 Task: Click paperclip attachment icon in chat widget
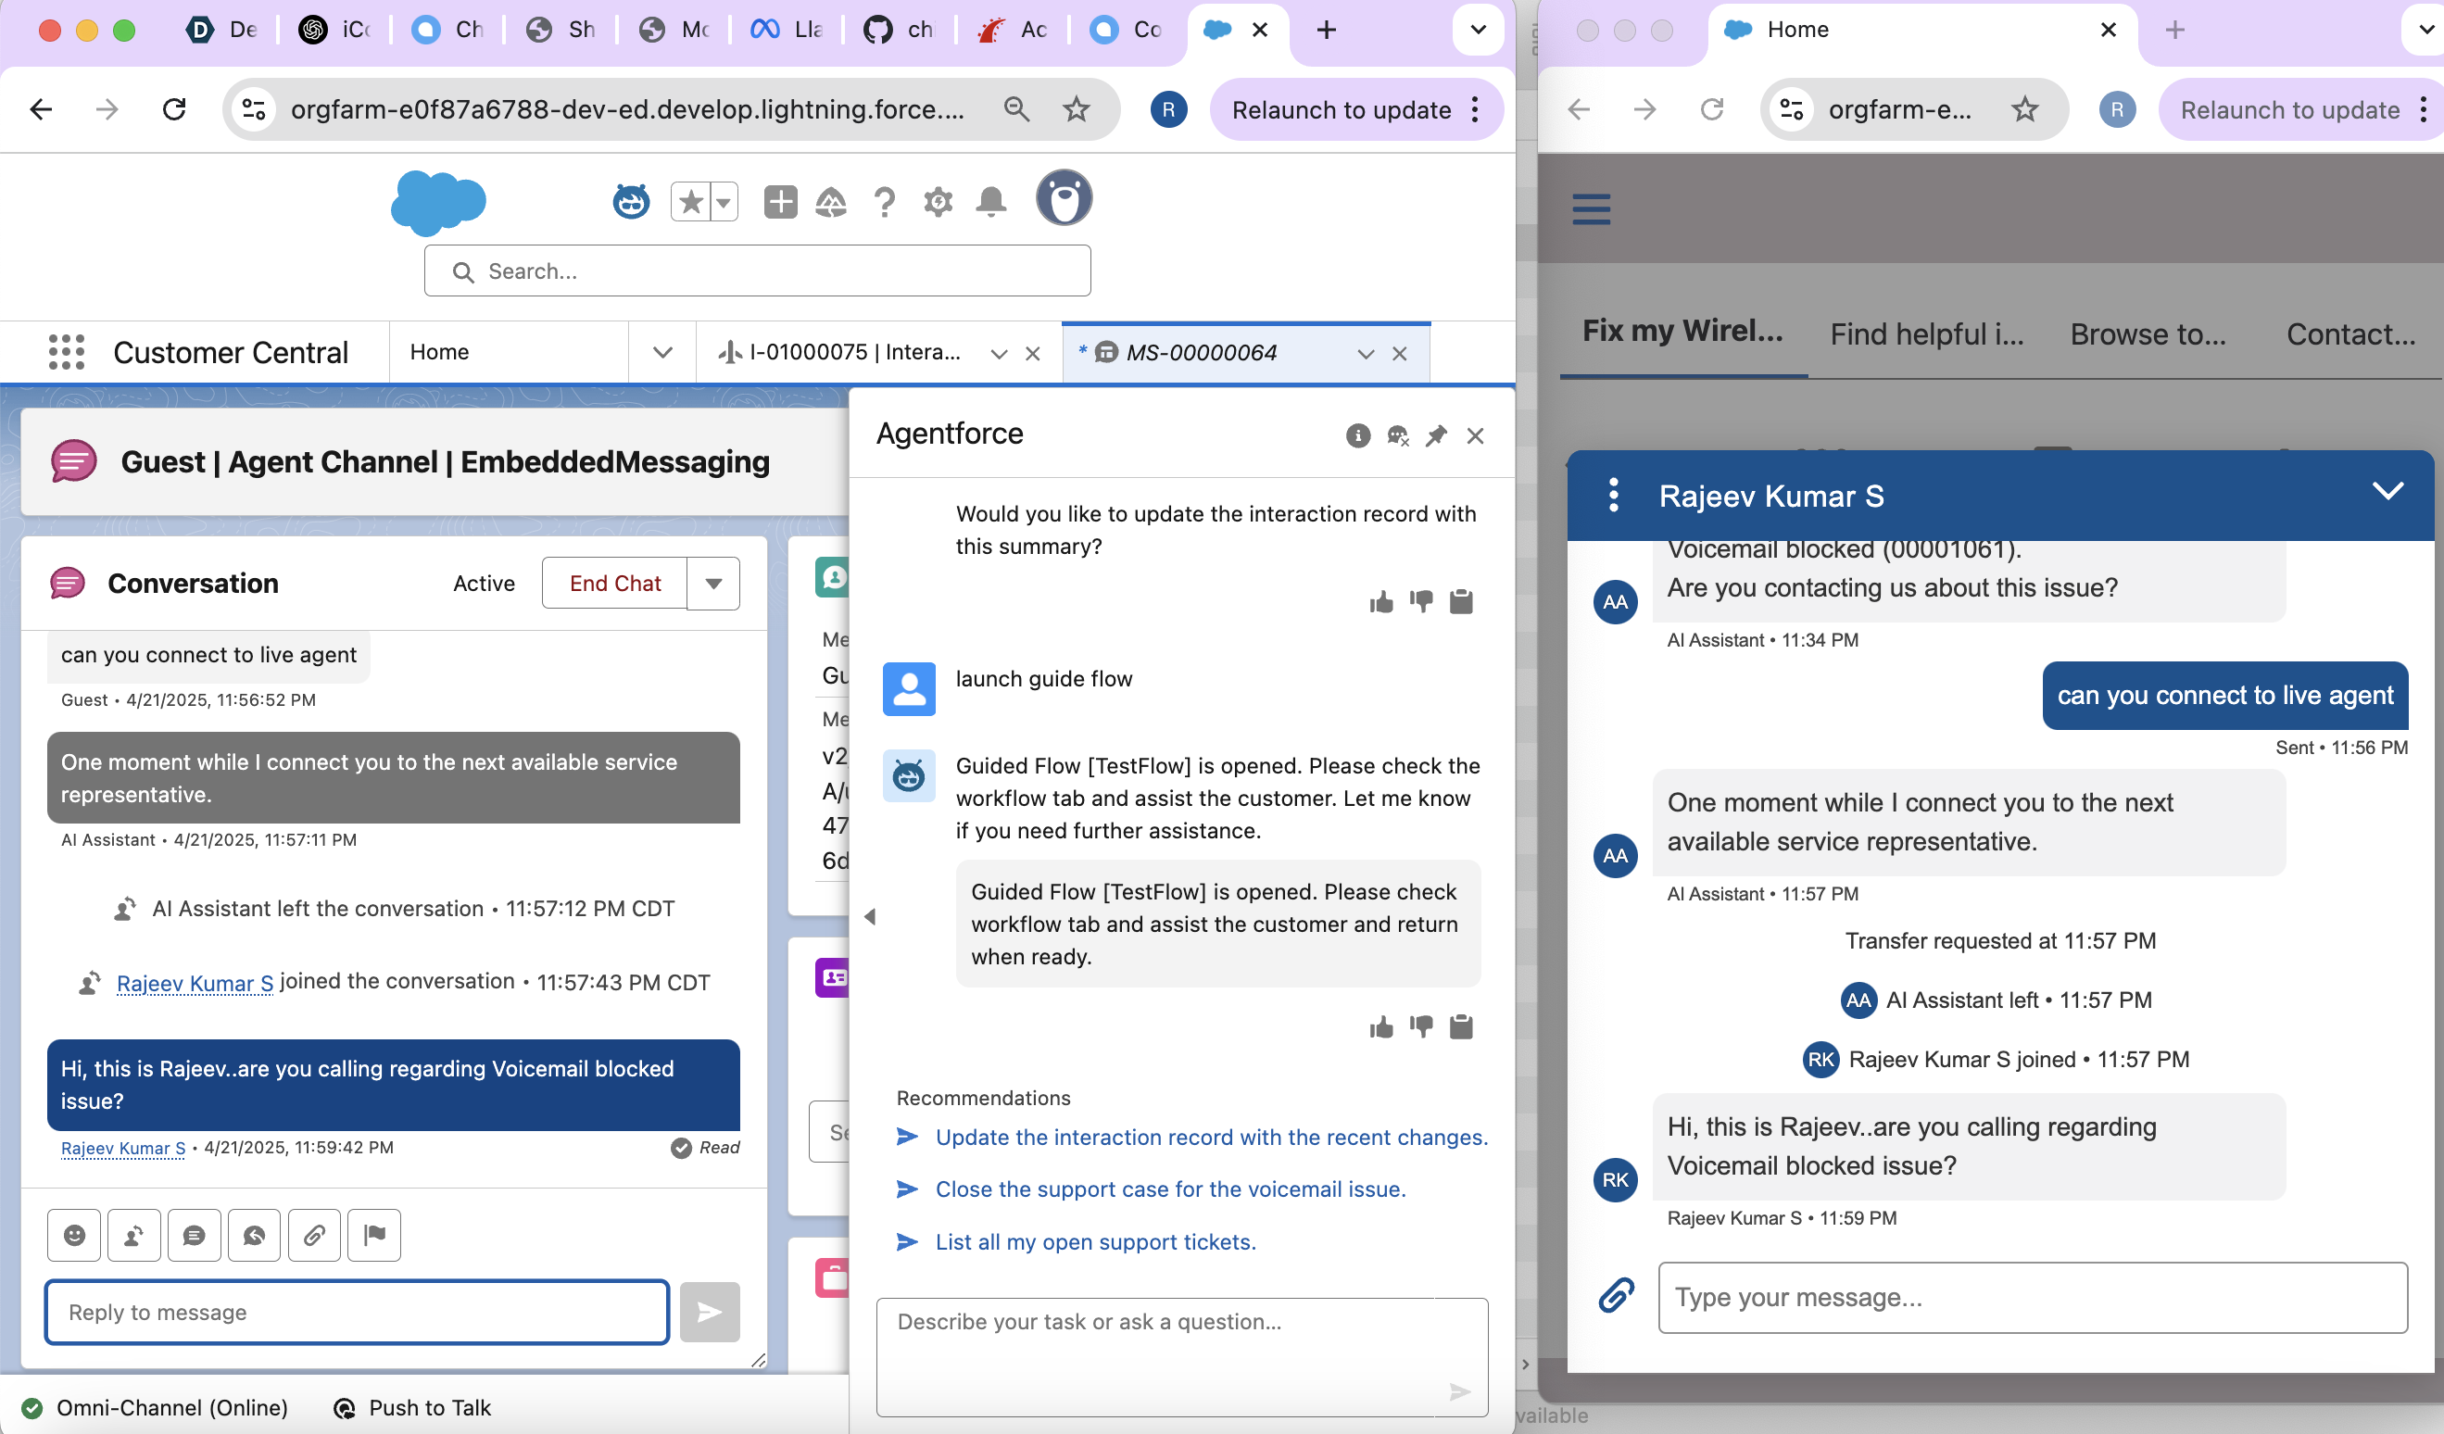pyautogui.click(x=1616, y=1295)
